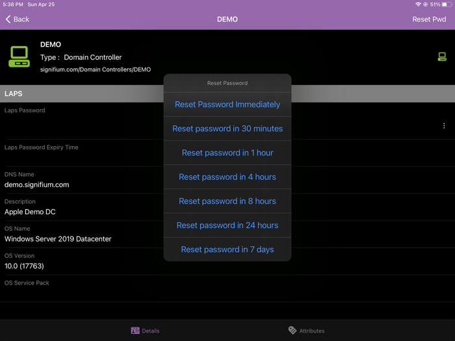Tap the Reset Pwd button

click(429, 19)
